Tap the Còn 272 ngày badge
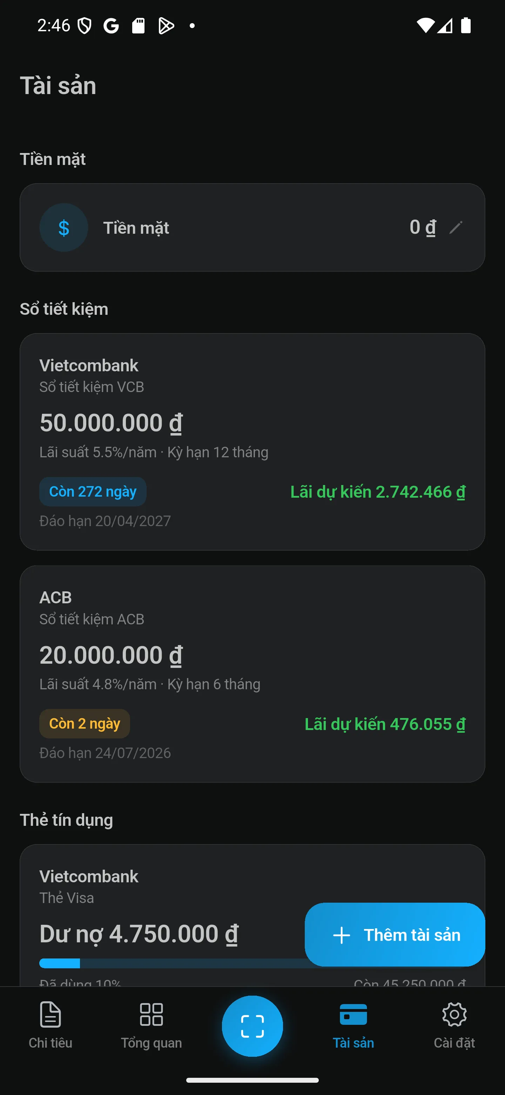This screenshot has width=505, height=1095. tap(93, 491)
